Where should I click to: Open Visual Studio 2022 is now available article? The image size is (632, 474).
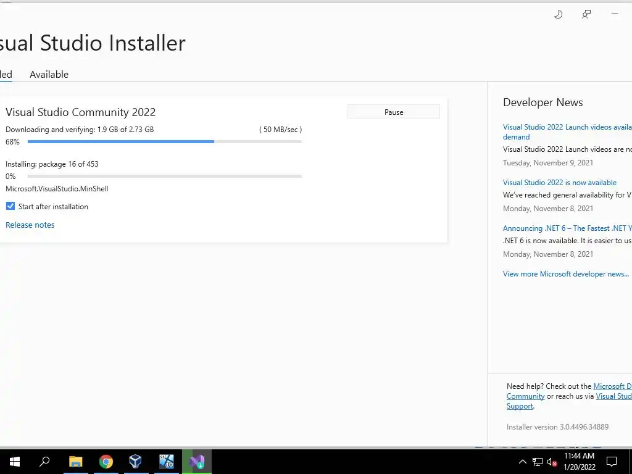point(559,183)
